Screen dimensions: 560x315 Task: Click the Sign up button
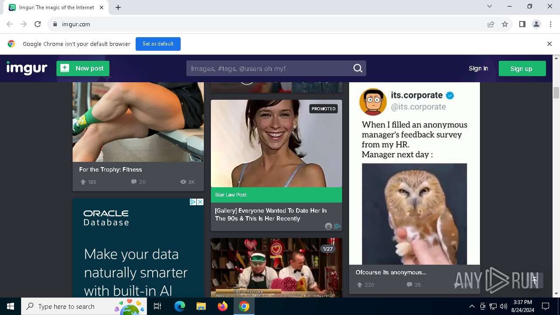tap(522, 68)
